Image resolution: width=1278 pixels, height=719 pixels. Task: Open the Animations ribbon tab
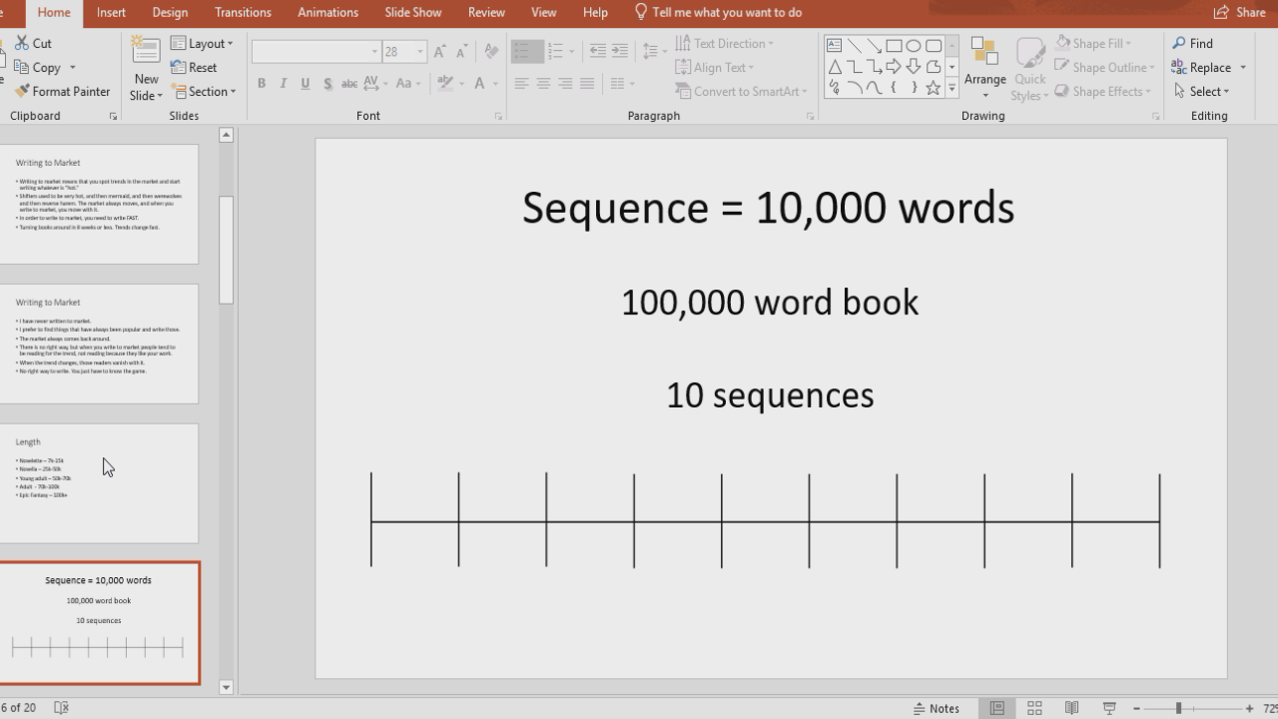(x=327, y=12)
